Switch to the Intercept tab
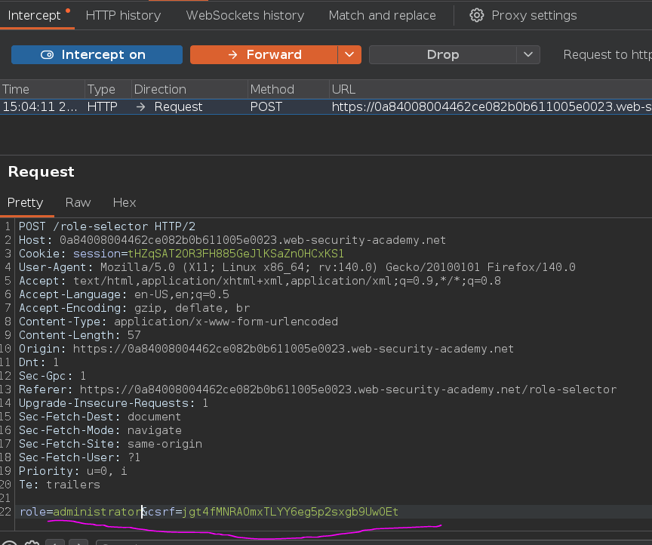 (35, 15)
